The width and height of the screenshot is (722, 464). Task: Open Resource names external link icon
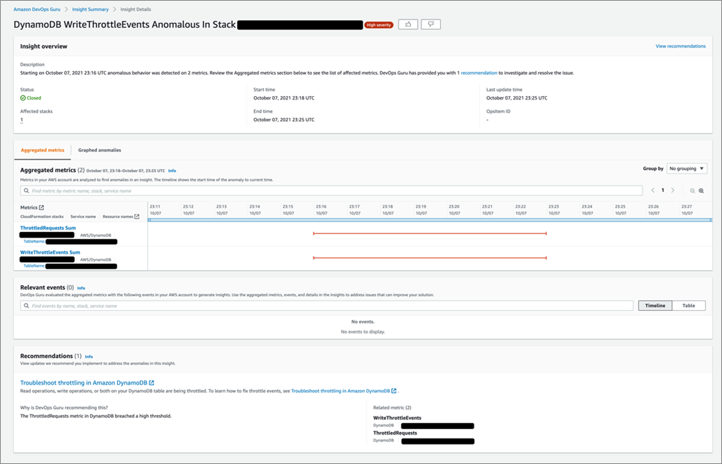click(137, 217)
